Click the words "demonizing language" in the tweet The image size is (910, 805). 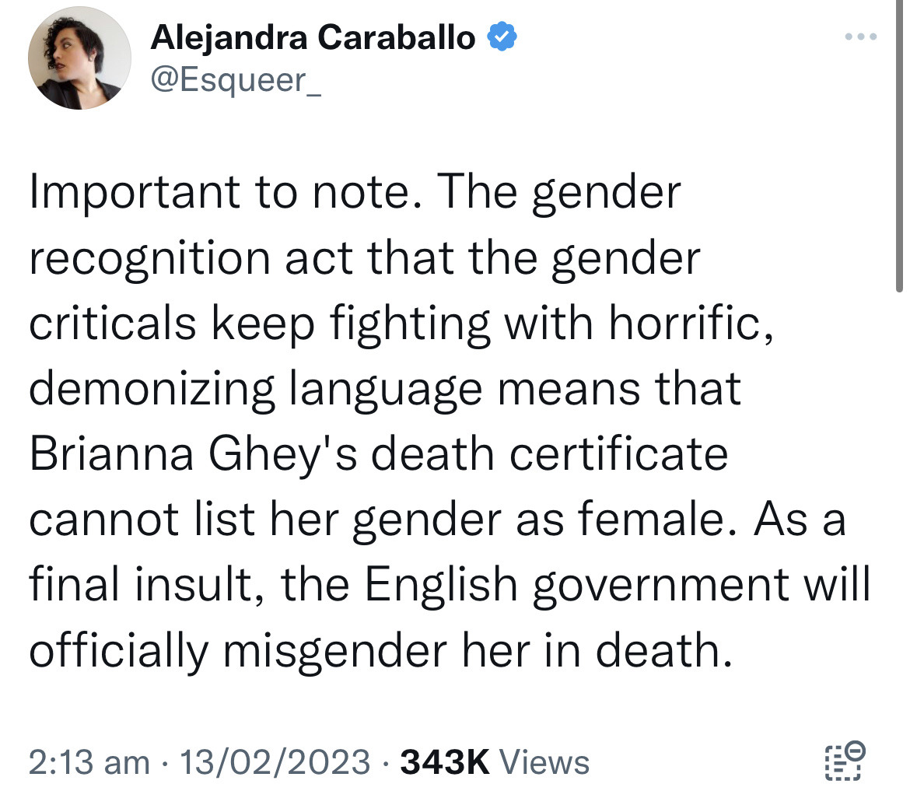click(255, 390)
